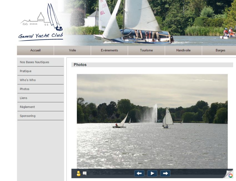Select Photos in the left sidebar

[24, 89]
